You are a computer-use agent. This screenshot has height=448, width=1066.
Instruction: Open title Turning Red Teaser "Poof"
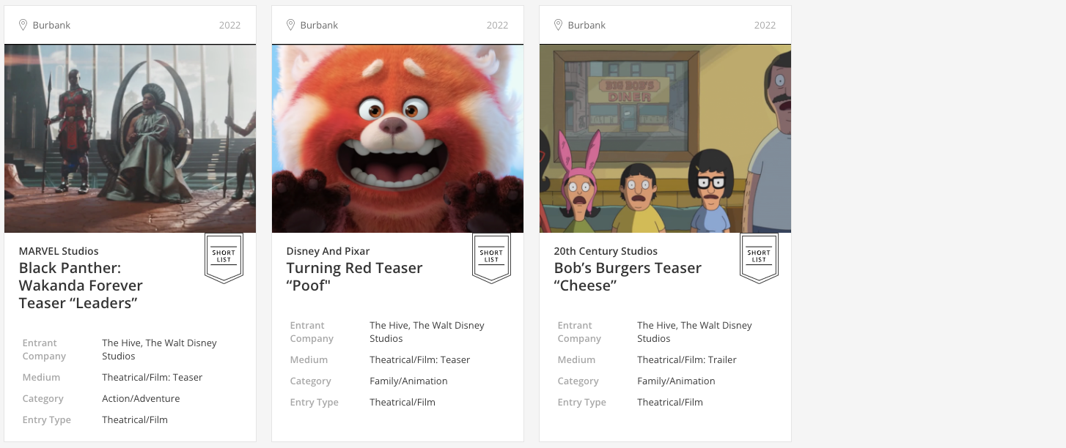pyautogui.click(x=355, y=277)
